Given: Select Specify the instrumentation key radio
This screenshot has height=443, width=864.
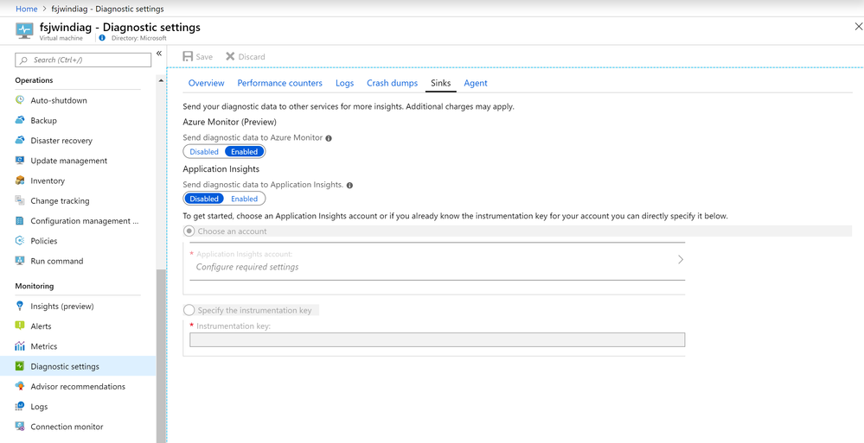Looking at the screenshot, I should point(189,310).
